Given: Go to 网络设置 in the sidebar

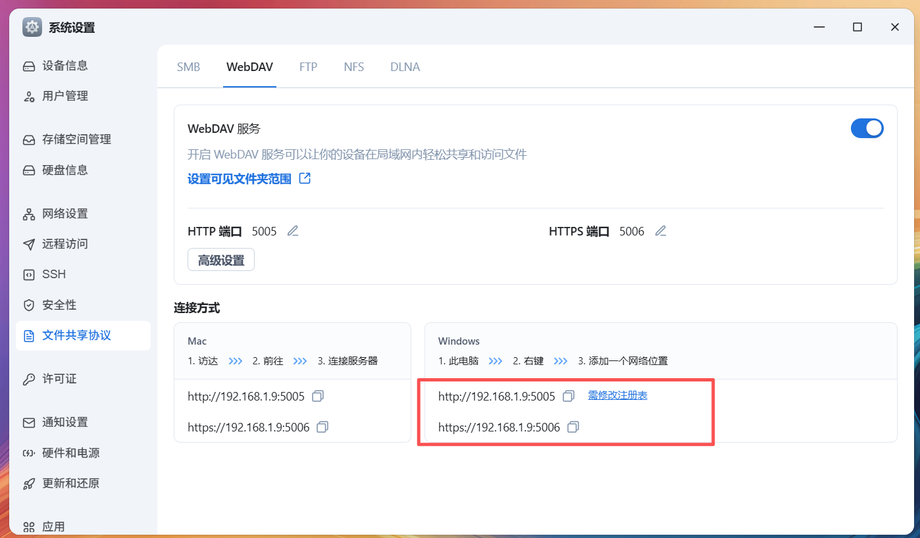Looking at the screenshot, I should [x=64, y=214].
